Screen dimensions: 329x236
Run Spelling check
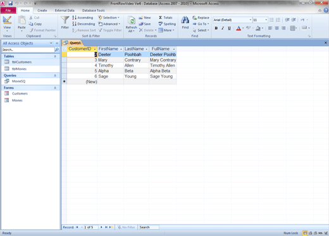click(167, 24)
